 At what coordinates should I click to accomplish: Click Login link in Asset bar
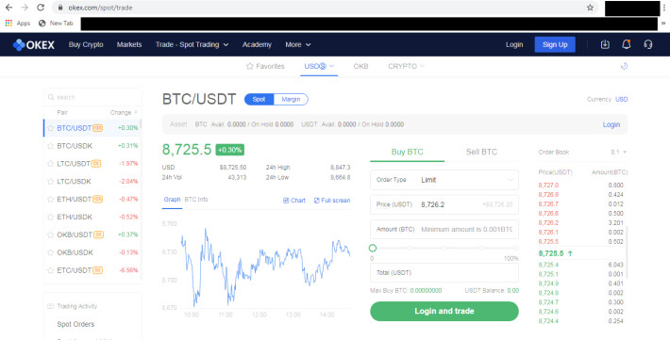click(x=611, y=124)
